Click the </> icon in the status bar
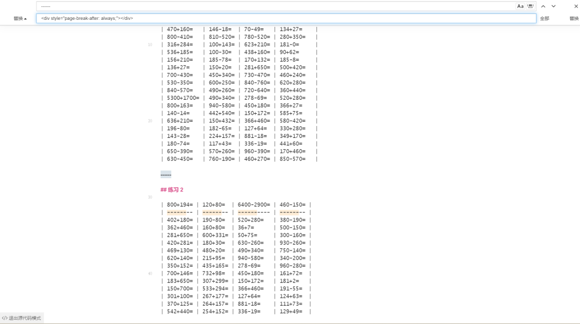Viewport: 580px width, 324px height. pos(5,318)
